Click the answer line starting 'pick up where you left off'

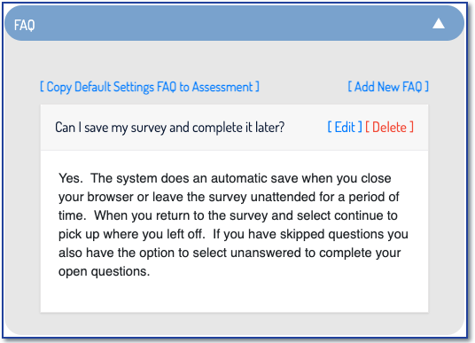click(x=233, y=234)
